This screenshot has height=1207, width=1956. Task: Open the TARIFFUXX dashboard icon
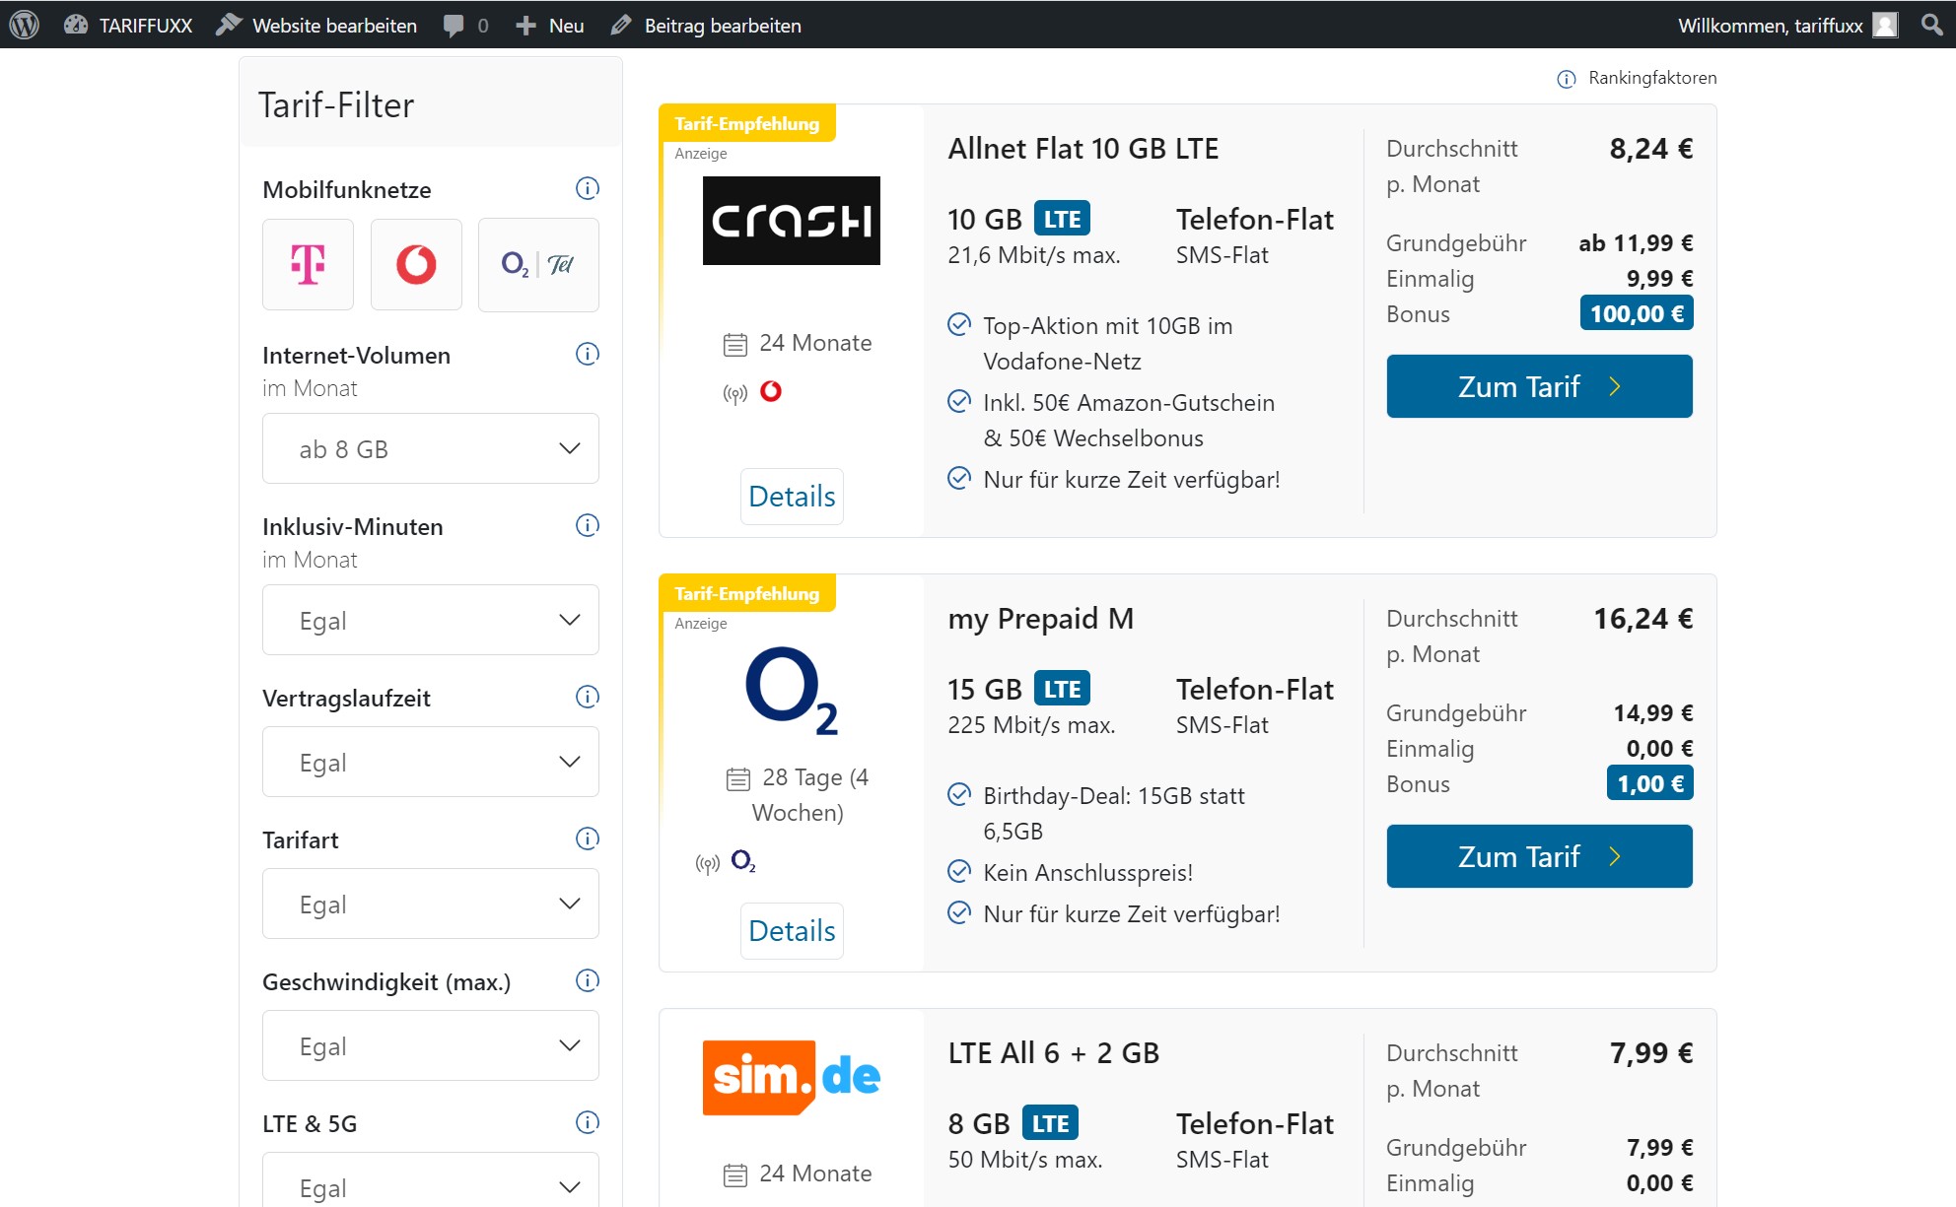click(x=76, y=25)
